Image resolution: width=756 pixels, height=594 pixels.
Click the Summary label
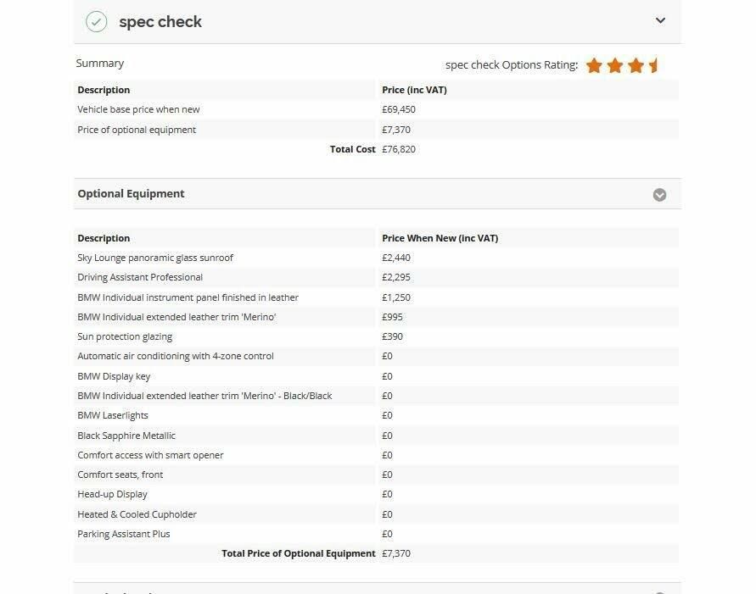pos(100,63)
